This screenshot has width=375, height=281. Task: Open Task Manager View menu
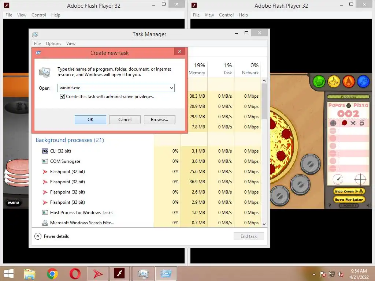click(x=71, y=44)
